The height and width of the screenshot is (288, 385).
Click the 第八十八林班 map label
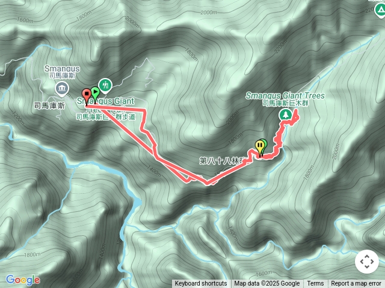pos(223,161)
